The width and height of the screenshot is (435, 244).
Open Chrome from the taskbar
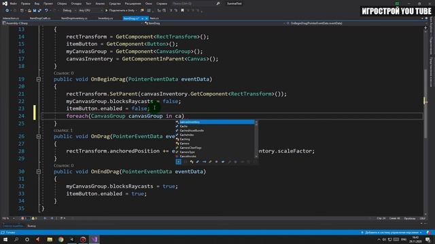(60, 239)
